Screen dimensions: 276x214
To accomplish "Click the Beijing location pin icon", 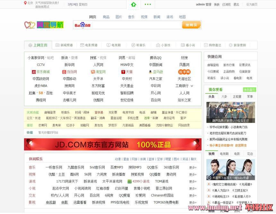I will (25, 3).
